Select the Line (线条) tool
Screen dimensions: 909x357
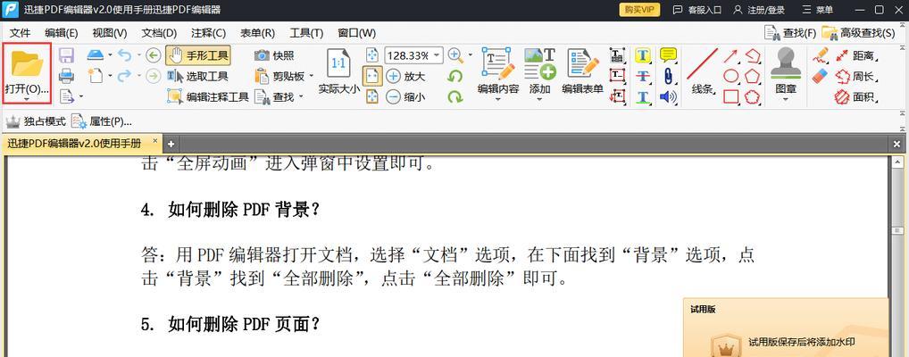702,72
